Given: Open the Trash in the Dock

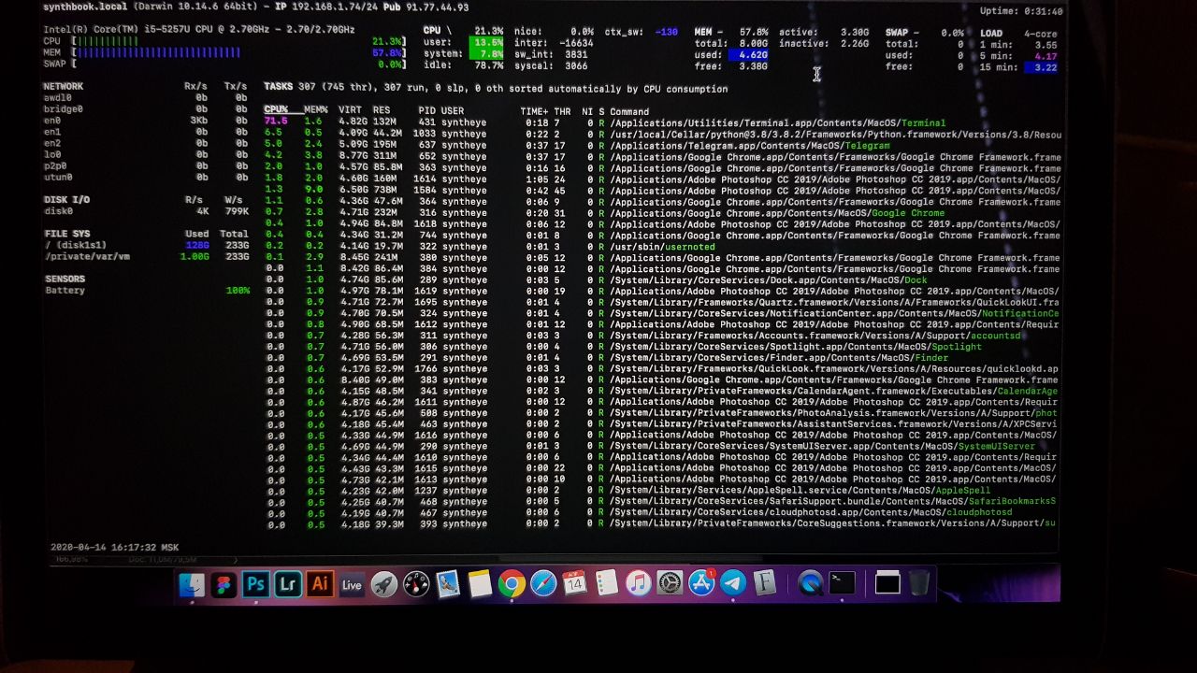Looking at the screenshot, I should click(x=919, y=585).
